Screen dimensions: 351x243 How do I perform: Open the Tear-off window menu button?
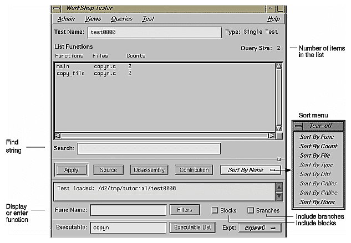click(x=298, y=126)
